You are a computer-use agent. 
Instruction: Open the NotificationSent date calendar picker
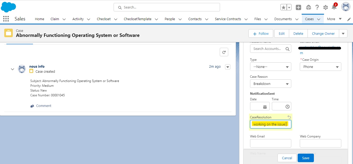tap(265, 107)
